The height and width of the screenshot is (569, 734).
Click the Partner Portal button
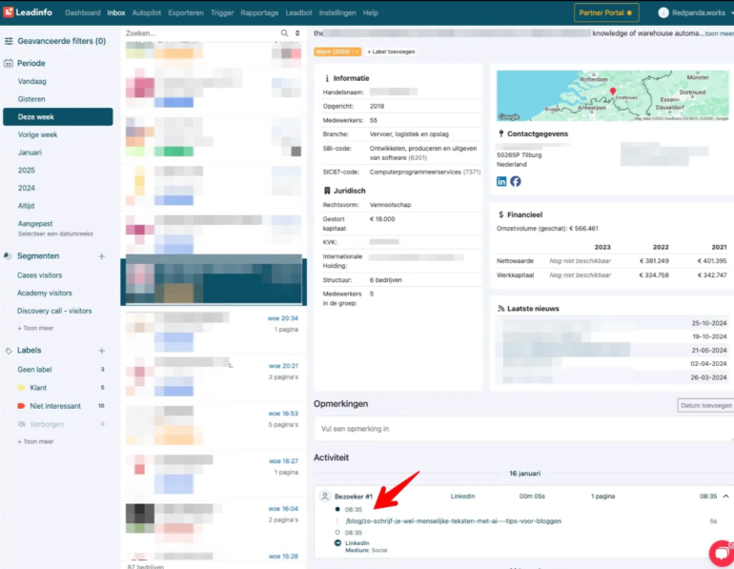tap(606, 12)
